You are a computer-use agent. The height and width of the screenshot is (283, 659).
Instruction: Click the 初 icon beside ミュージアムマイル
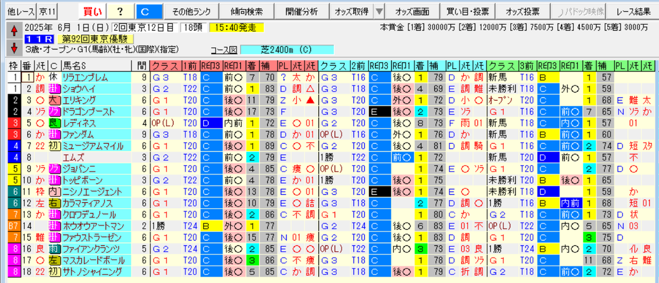(x=54, y=146)
